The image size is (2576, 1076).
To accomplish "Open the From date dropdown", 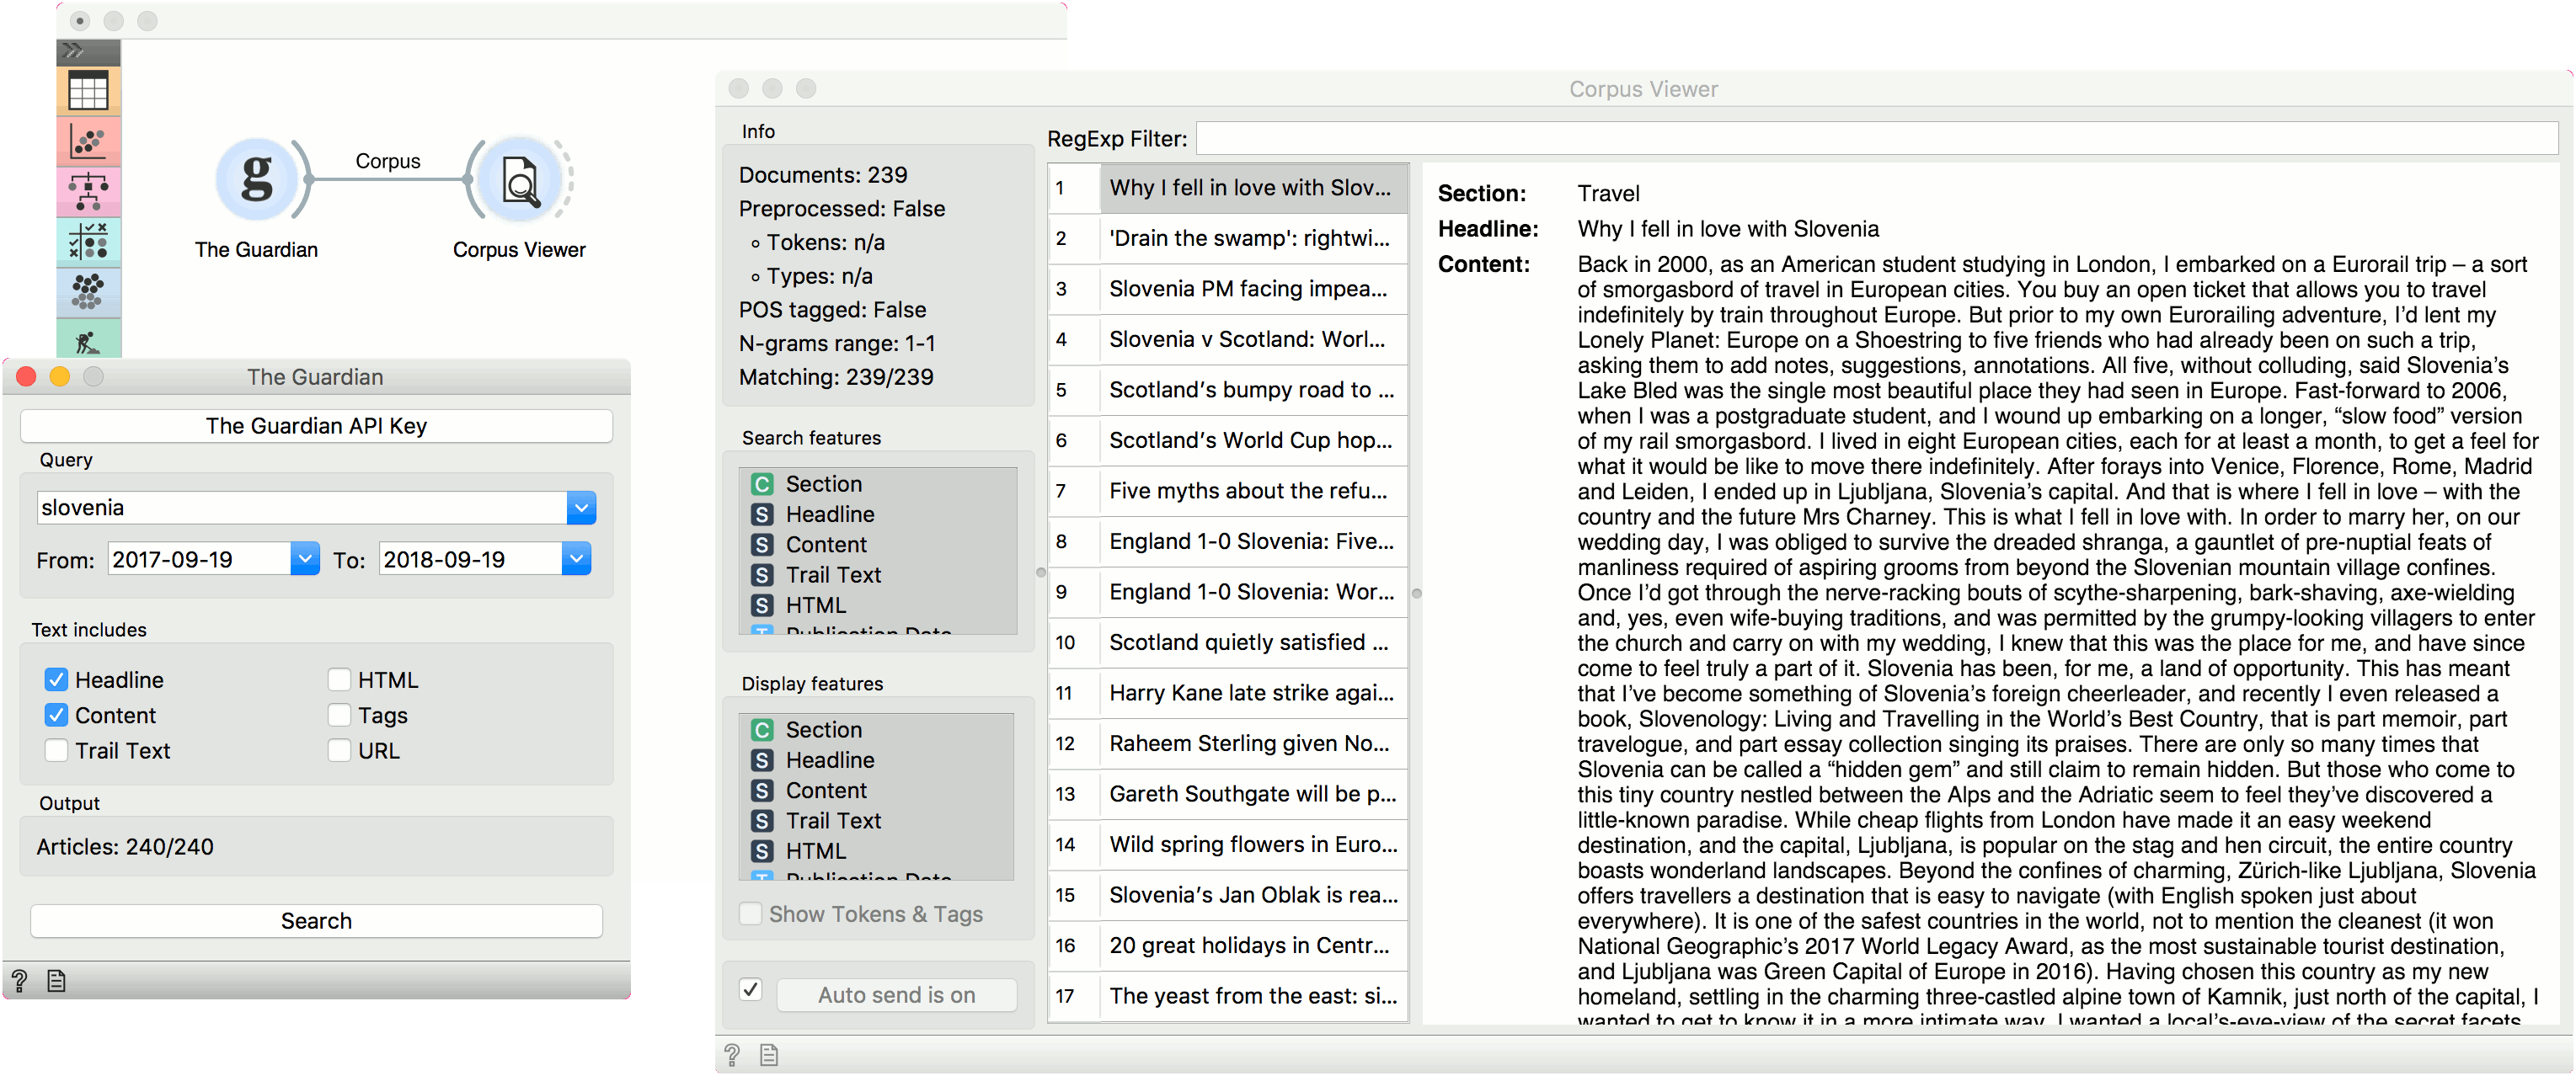I will pyautogui.click(x=305, y=560).
